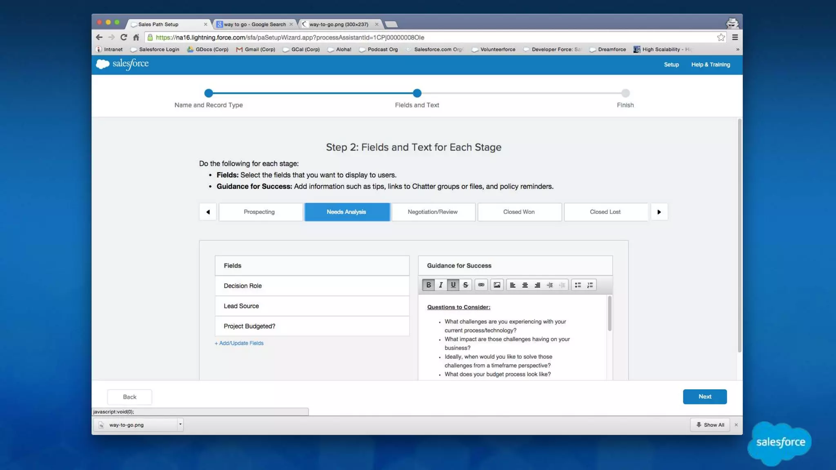Toggle italic formatting
This screenshot has height=470, width=836.
[441, 285]
